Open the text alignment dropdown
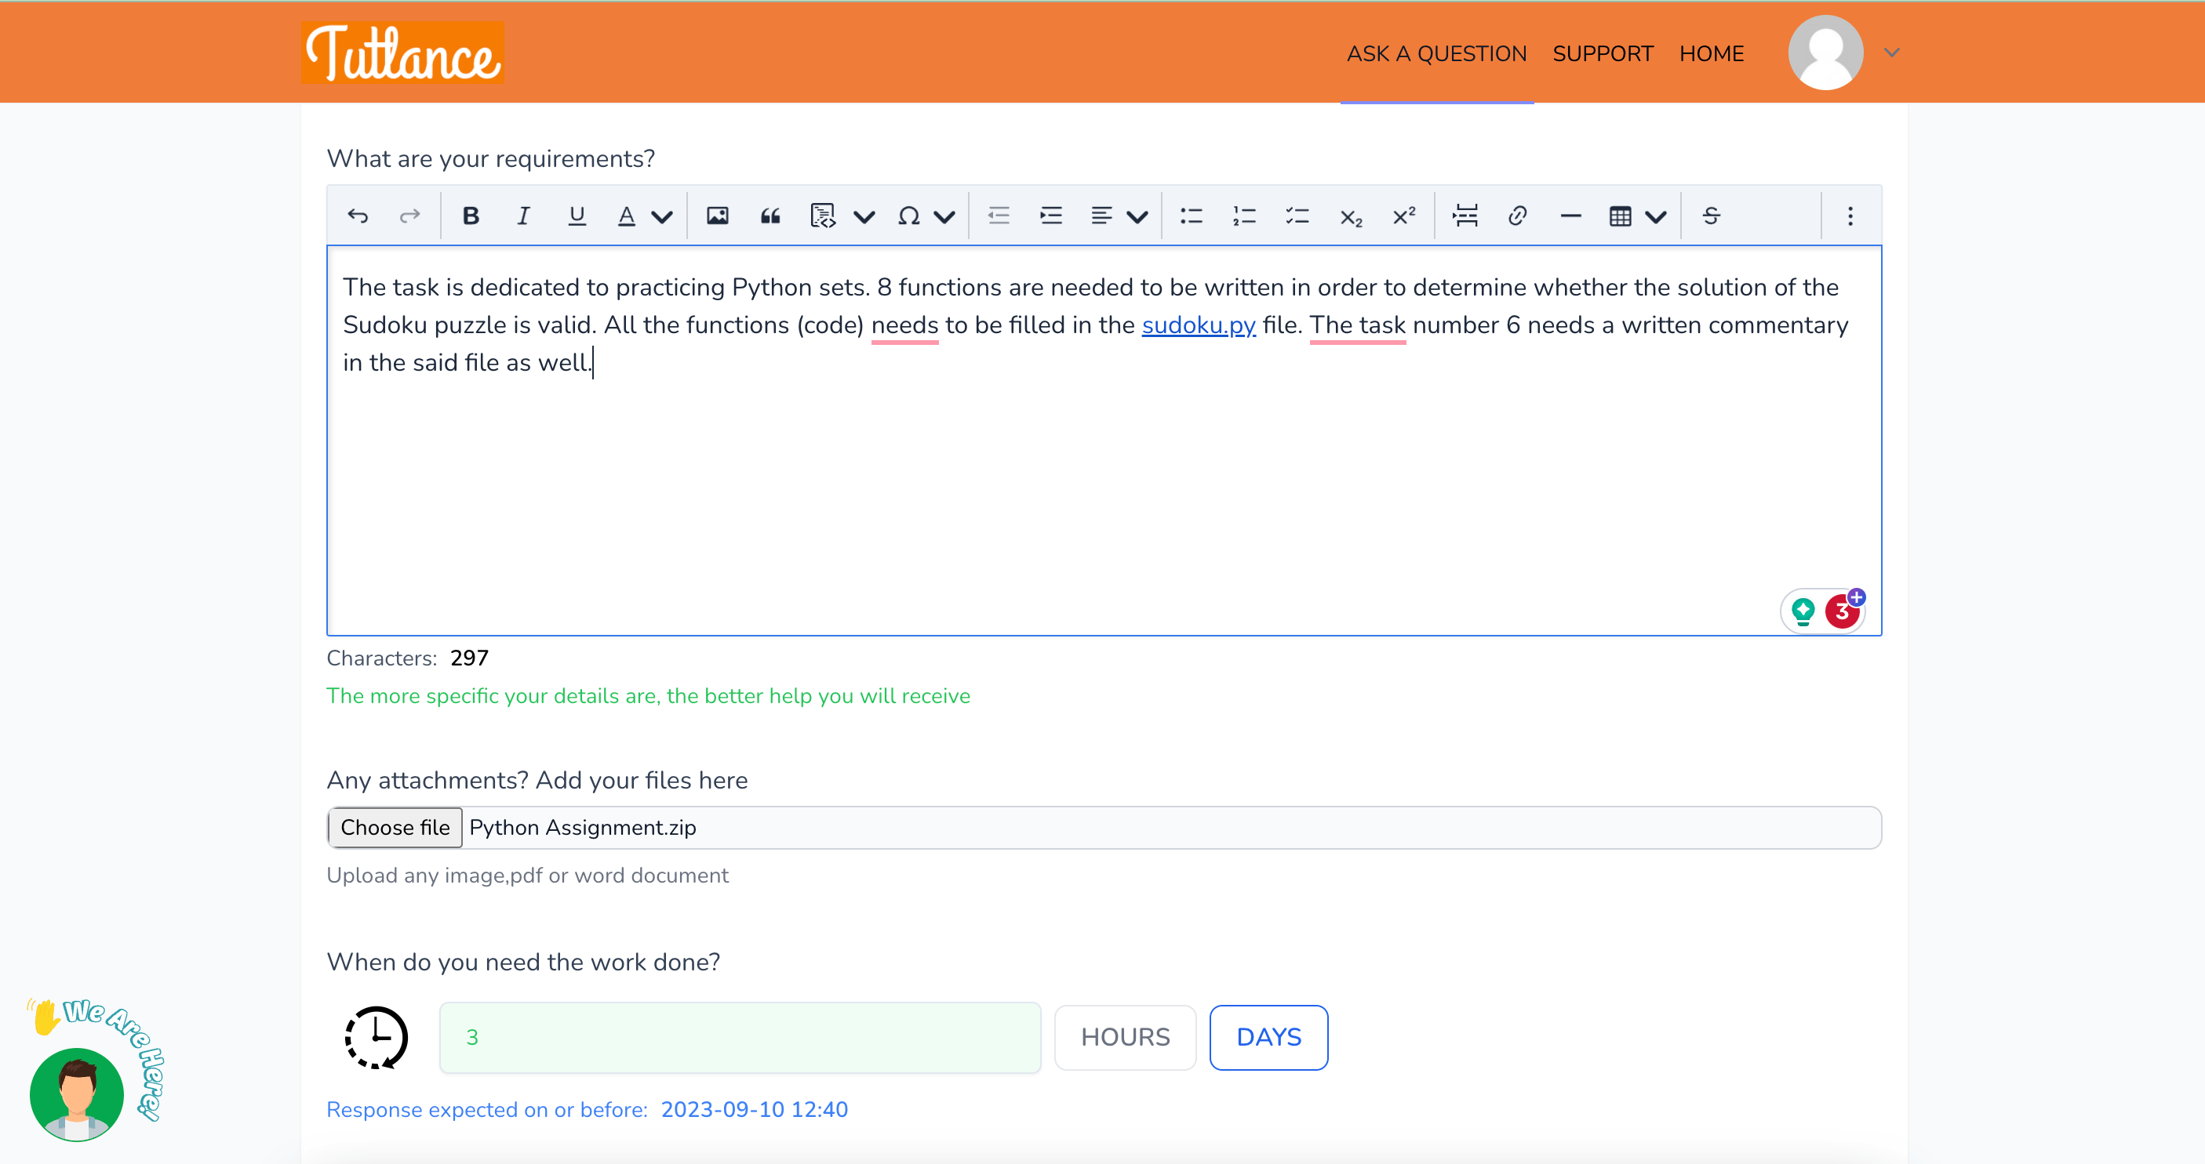Viewport: 2205px width, 1164px height. click(x=1138, y=216)
